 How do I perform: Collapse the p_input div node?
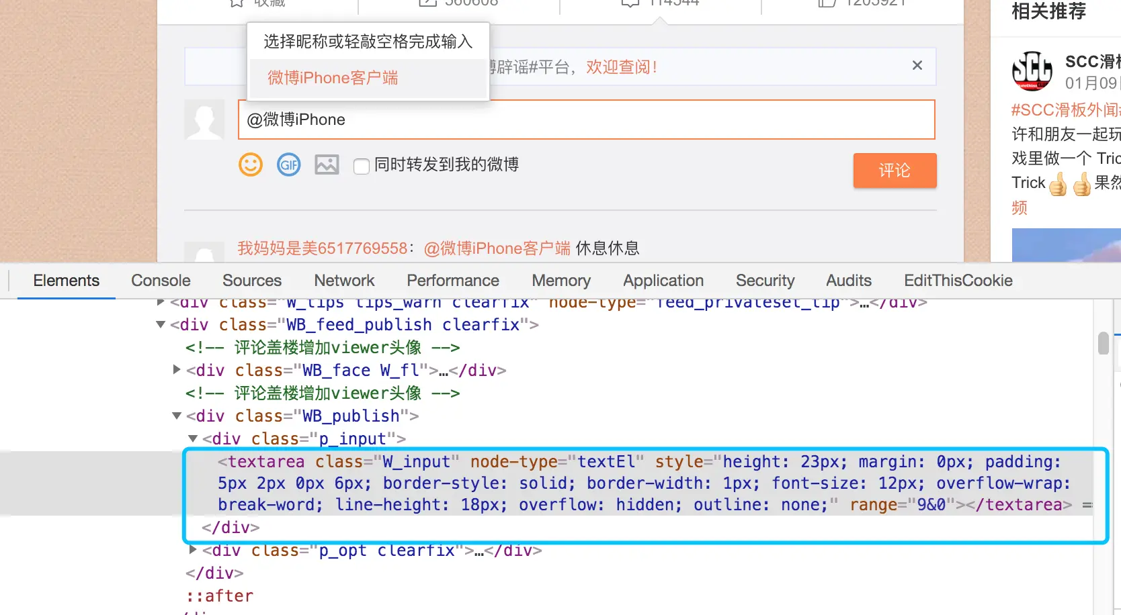tap(193, 438)
